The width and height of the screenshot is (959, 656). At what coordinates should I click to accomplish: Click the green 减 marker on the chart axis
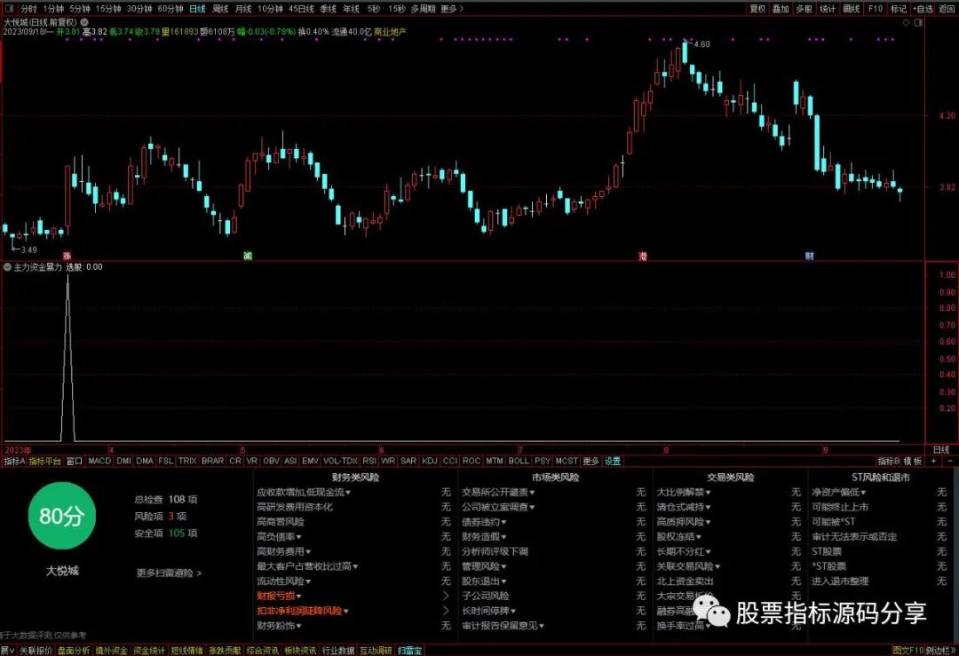point(248,256)
